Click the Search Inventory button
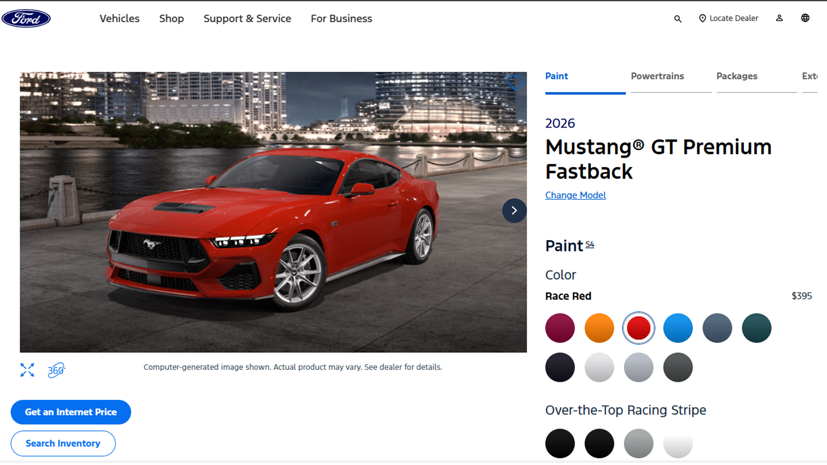 [63, 443]
